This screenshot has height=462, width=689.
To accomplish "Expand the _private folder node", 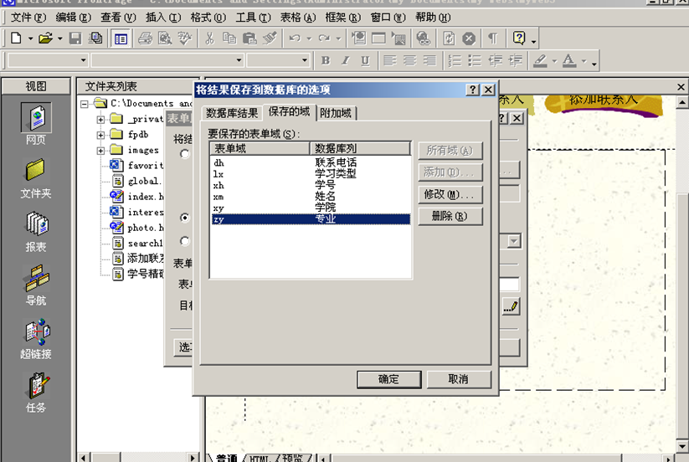I will (100, 120).
